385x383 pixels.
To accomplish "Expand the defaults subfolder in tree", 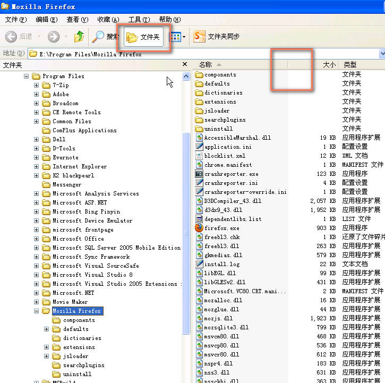I will 46,329.
